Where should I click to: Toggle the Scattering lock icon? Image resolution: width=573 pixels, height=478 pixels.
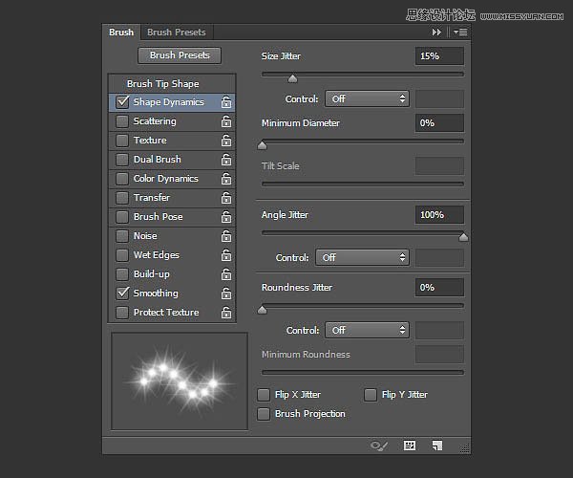coord(226,121)
